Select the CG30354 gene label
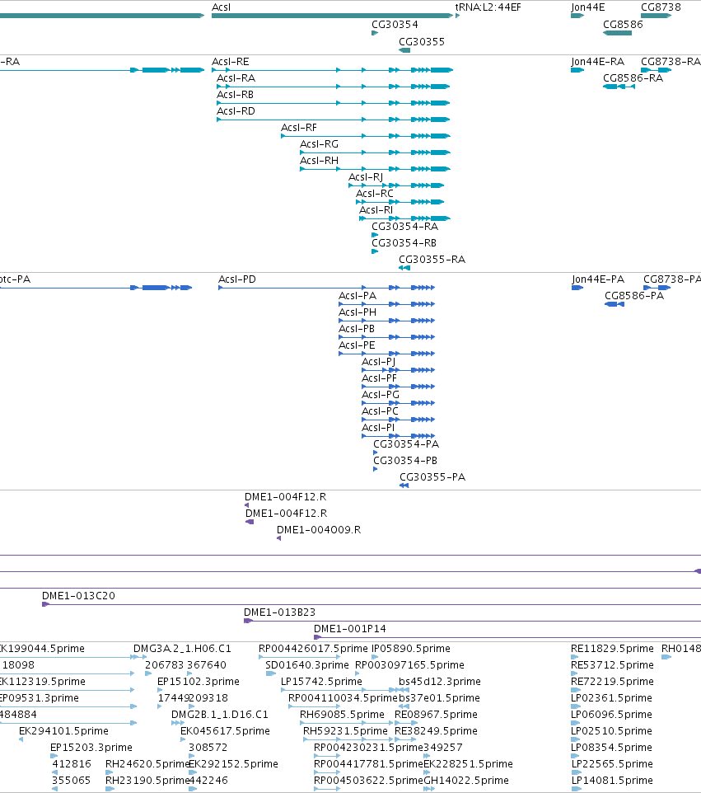The height and width of the screenshot is (793, 701). [x=395, y=24]
